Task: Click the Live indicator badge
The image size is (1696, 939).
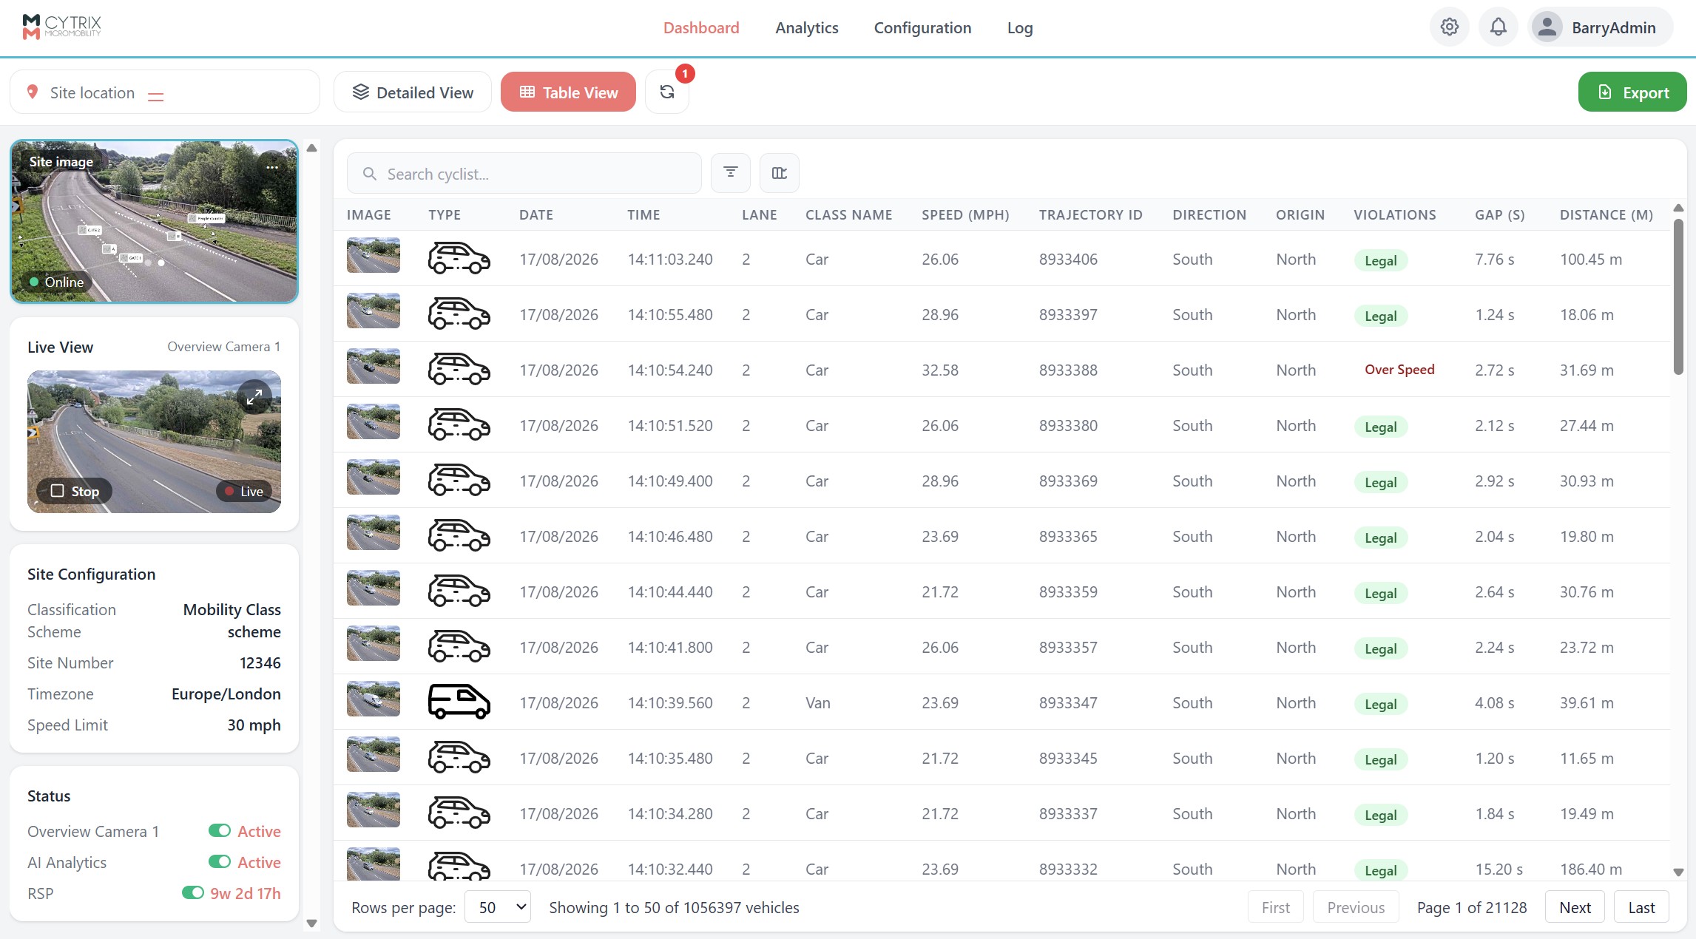Action: 244,491
